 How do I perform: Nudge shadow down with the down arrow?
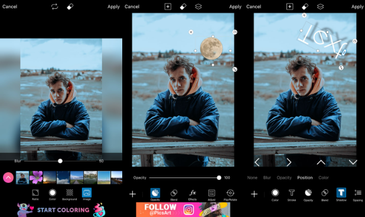353,162
